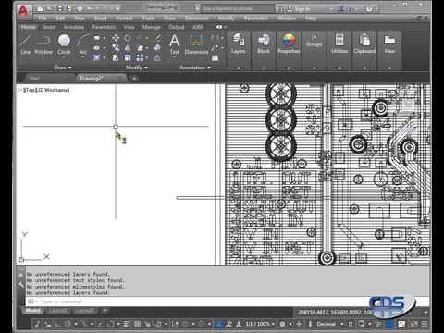The height and width of the screenshot is (333, 444).
Task: Toggle isolate objects blue button in status bar
Action: pos(389,324)
